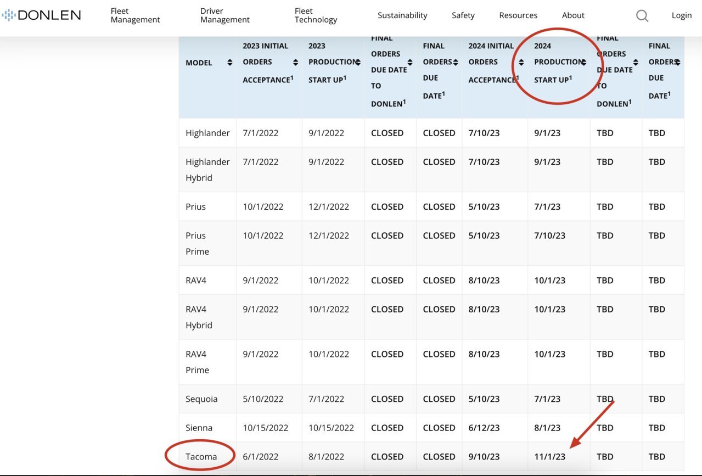Click Prius row's 7/1/23 date
The height and width of the screenshot is (476, 702).
click(547, 206)
